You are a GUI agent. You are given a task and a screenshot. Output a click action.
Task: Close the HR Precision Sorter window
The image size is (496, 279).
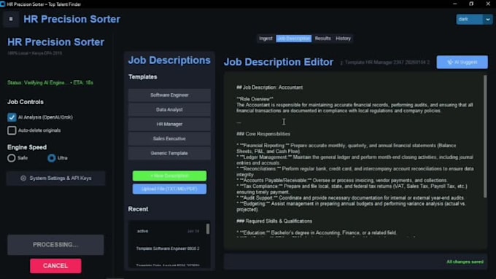[x=488, y=4]
